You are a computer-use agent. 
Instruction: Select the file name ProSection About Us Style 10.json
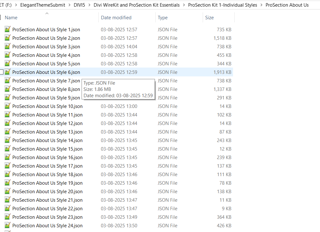click(47, 106)
